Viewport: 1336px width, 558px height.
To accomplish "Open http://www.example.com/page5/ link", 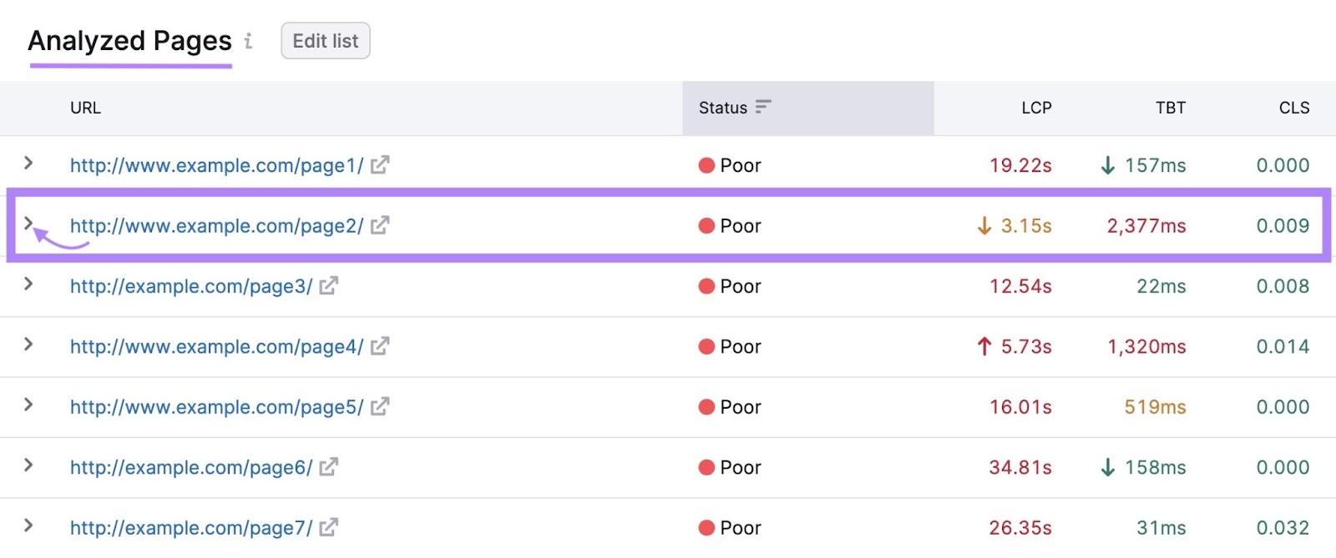I will click(217, 407).
